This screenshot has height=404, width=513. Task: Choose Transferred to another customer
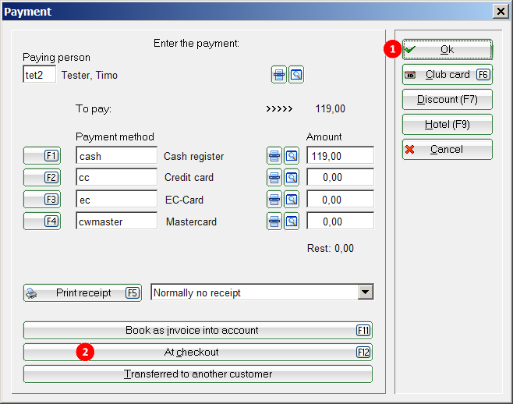click(197, 374)
